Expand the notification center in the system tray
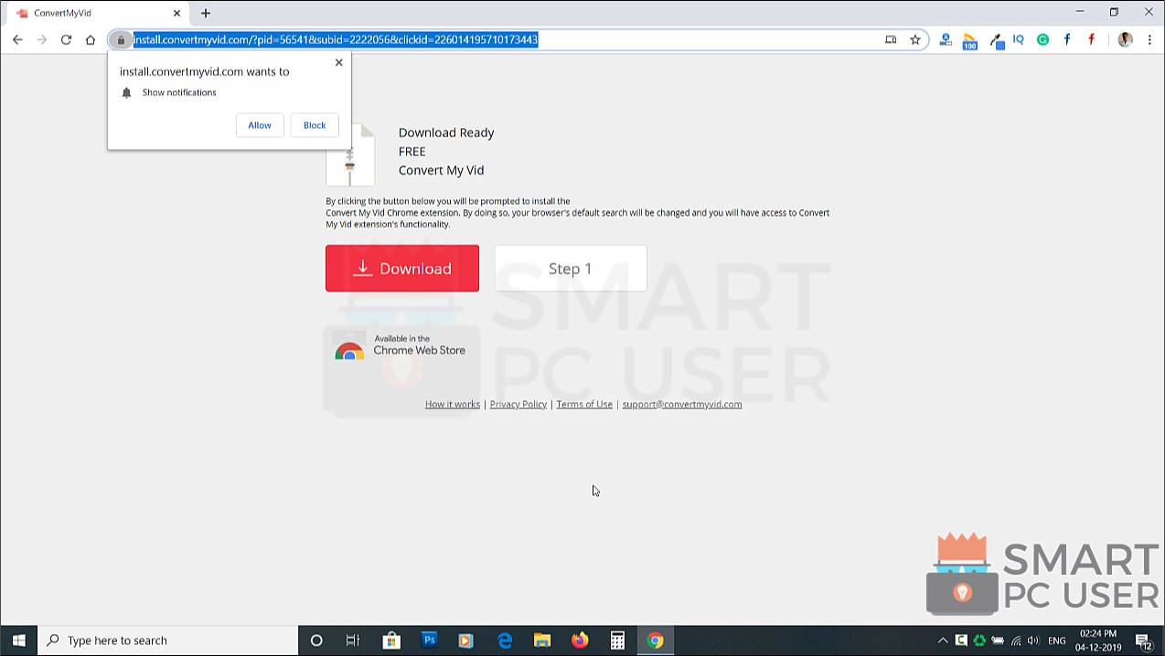1165x656 pixels. click(x=1142, y=640)
